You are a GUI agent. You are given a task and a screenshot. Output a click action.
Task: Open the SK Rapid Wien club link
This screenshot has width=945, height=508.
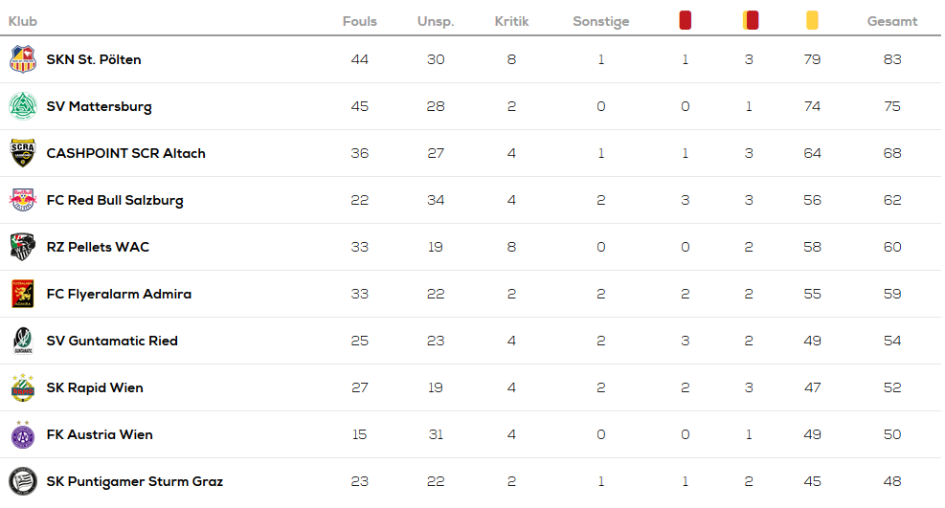pyautogui.click(x=95, y=387)
